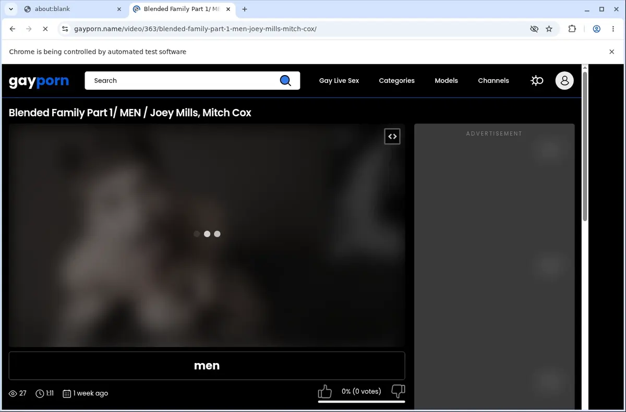626x412 pixels.
Task: Click the clock duration icon
Action: tap(40, 393)
